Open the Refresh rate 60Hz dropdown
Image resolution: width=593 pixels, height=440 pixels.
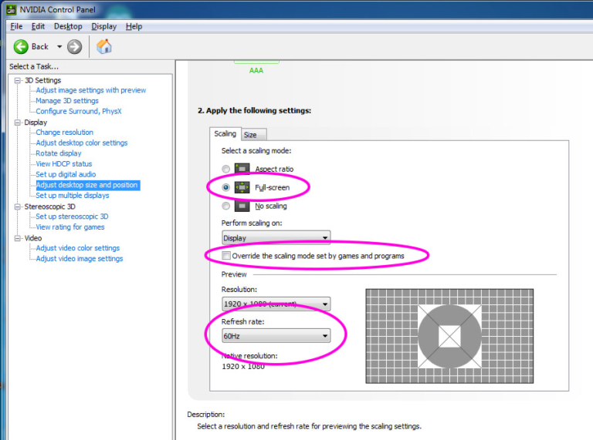pos(276,336)
